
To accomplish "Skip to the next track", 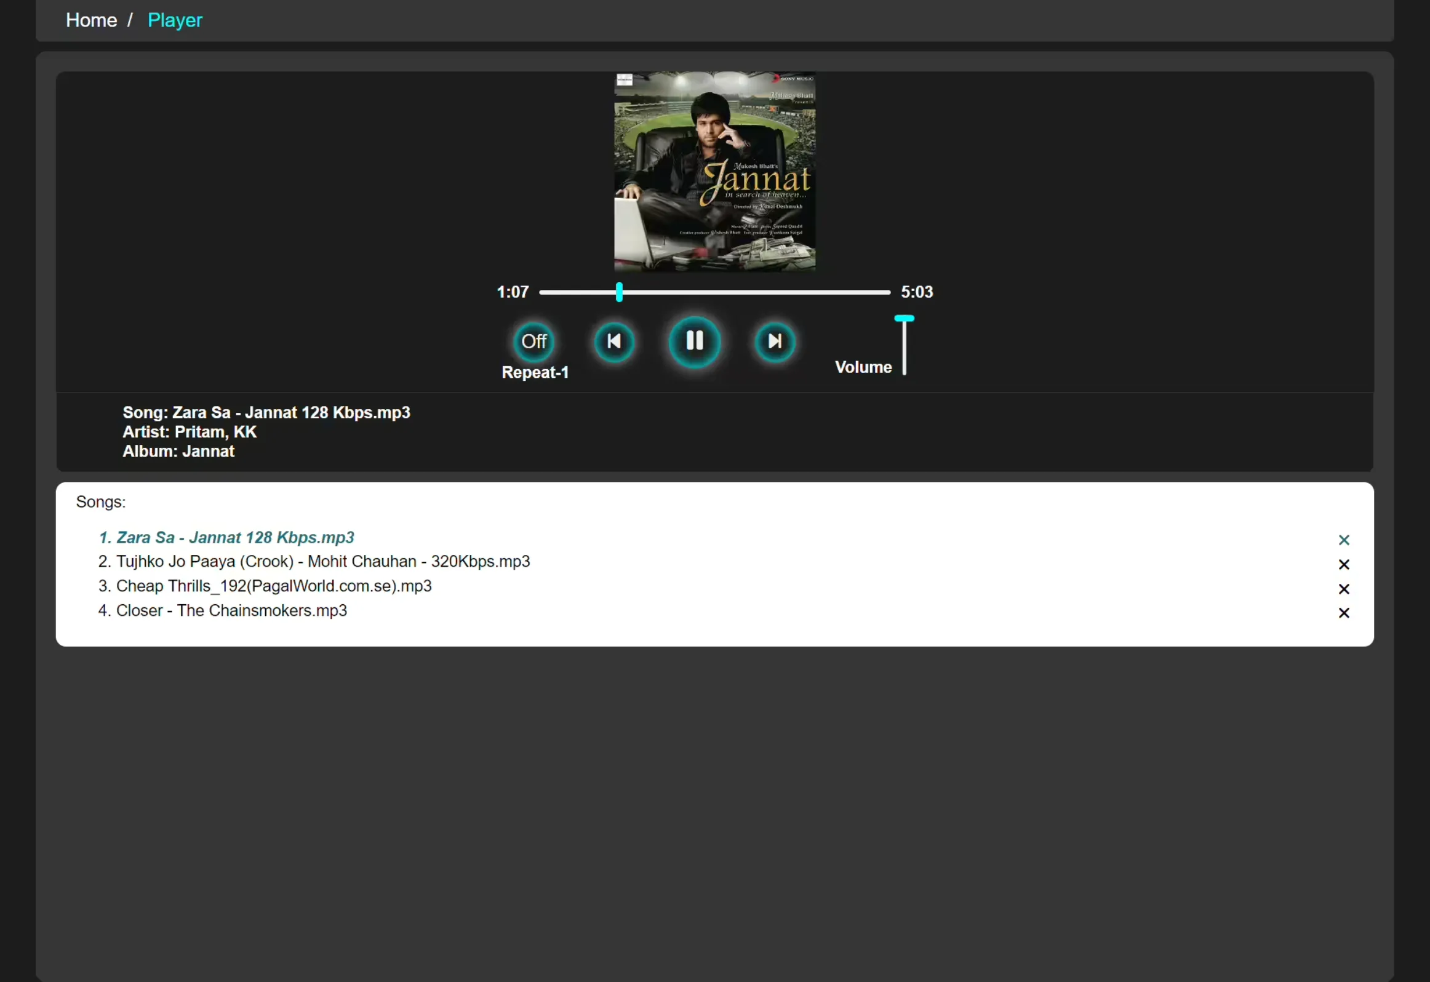I will pos(775,341).
